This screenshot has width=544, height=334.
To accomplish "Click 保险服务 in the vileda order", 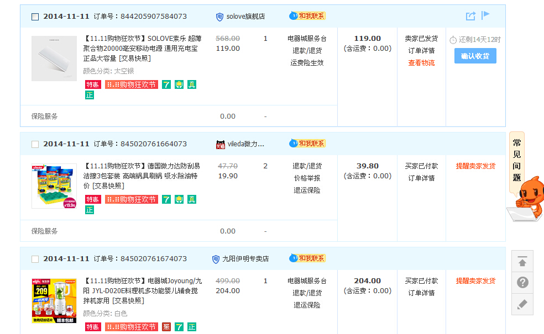I will (44, 231).
